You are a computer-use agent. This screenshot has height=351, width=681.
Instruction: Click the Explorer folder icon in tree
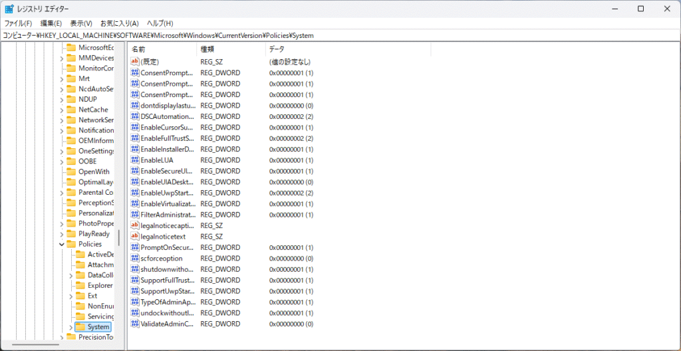click(80, 286)
